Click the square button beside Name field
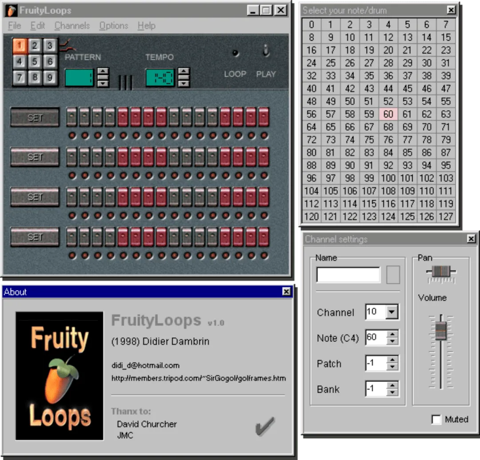Screen dimensions: 480x460 click(393, 275)
